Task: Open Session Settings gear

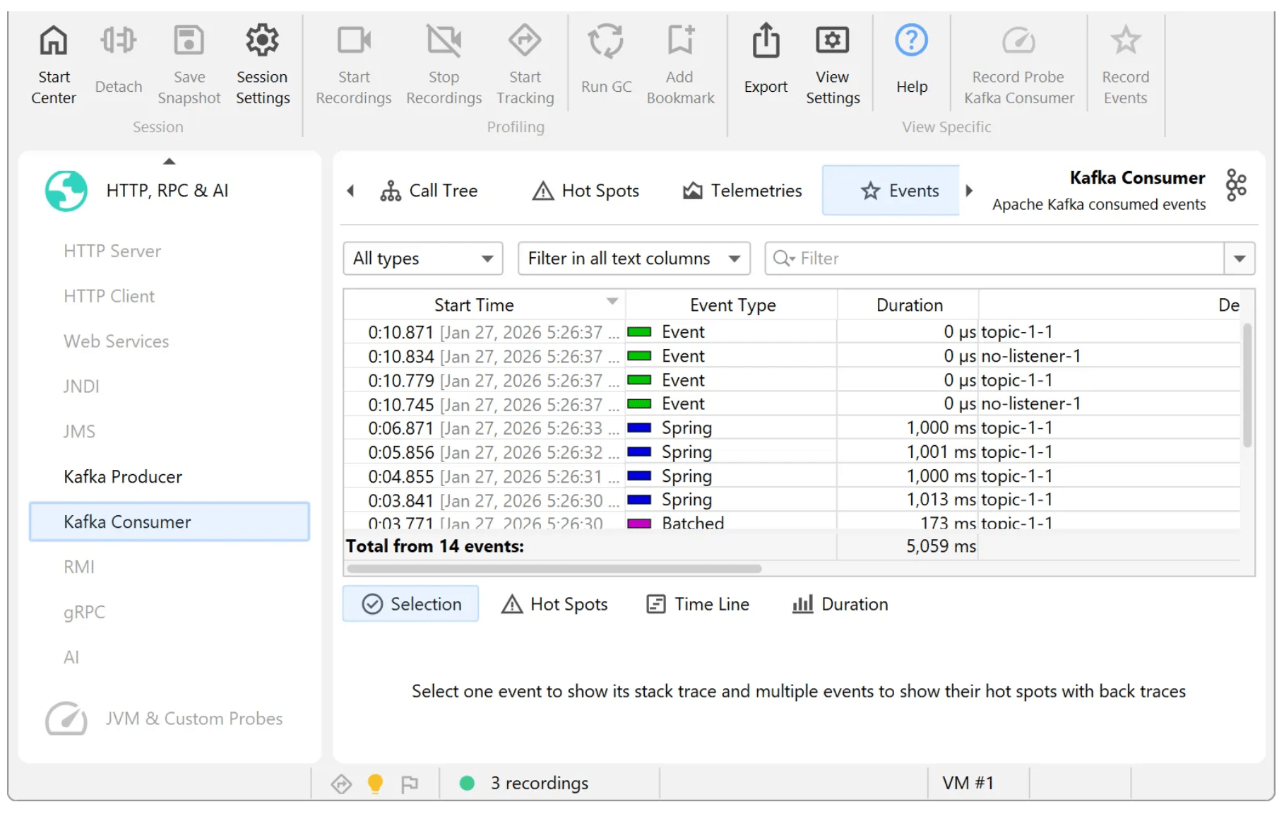Action: (x=262, y=41)
